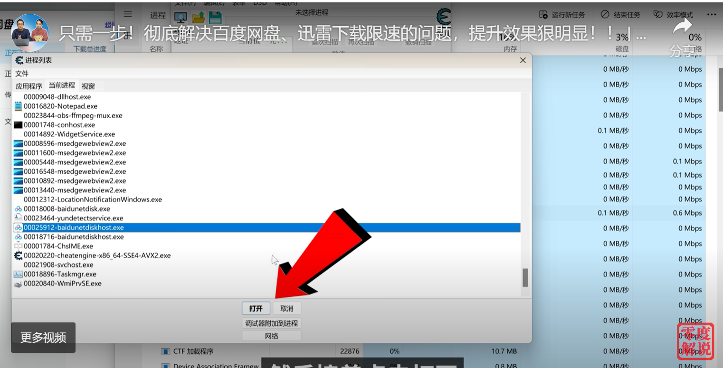
Task: Open the 文件 menu in process list
Action: point(22,74)
